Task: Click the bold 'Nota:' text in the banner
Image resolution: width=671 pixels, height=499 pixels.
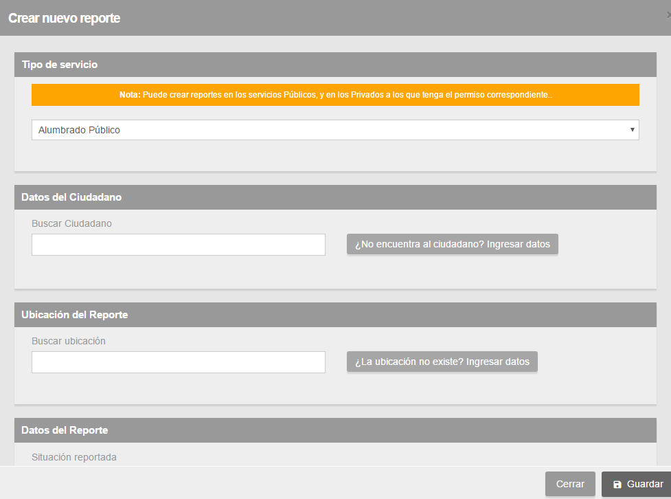Action: click(x=130, y=95)
